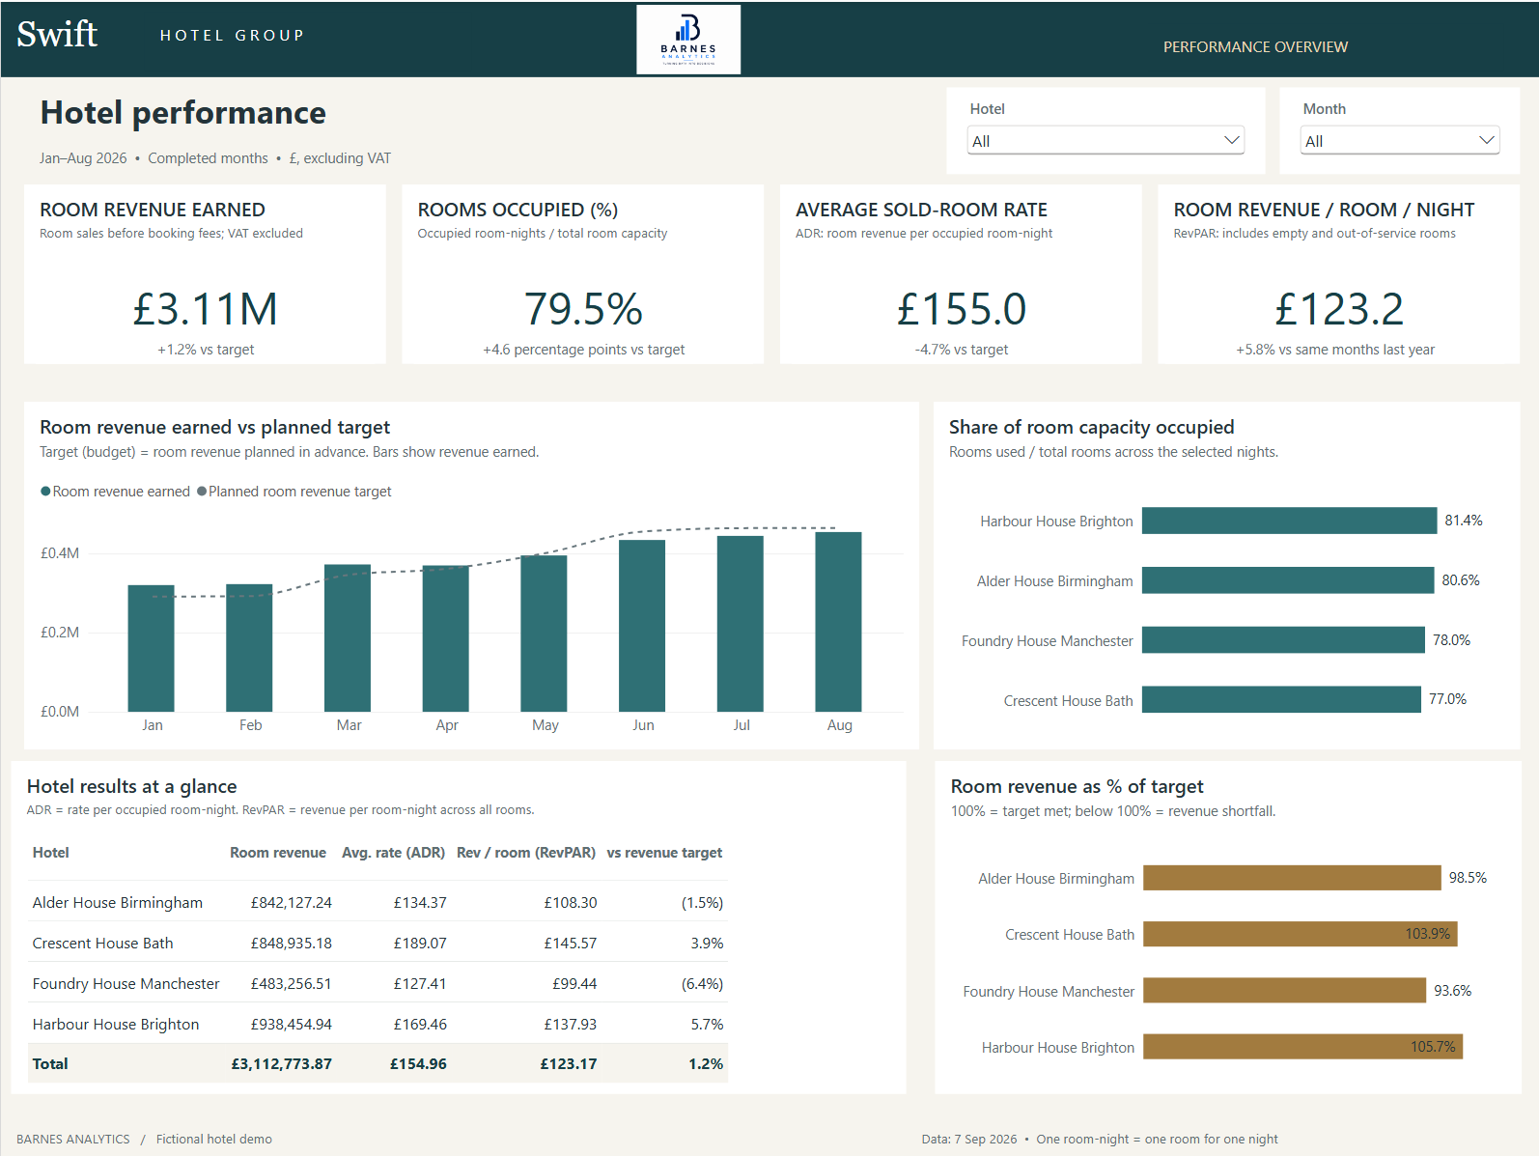Click the Room revenue earned legend marker
The image size is (1539, 1156).
[x=45, y=492]
